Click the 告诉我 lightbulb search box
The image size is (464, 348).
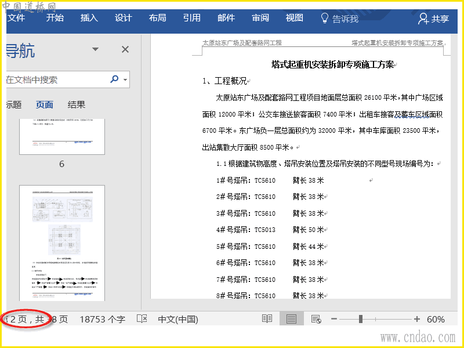click(340, 19)
